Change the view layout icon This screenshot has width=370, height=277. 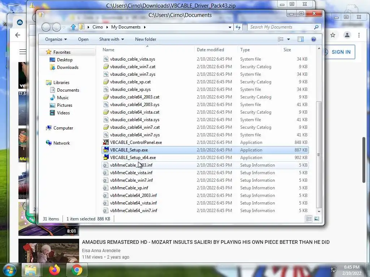(x=280, y=39)
